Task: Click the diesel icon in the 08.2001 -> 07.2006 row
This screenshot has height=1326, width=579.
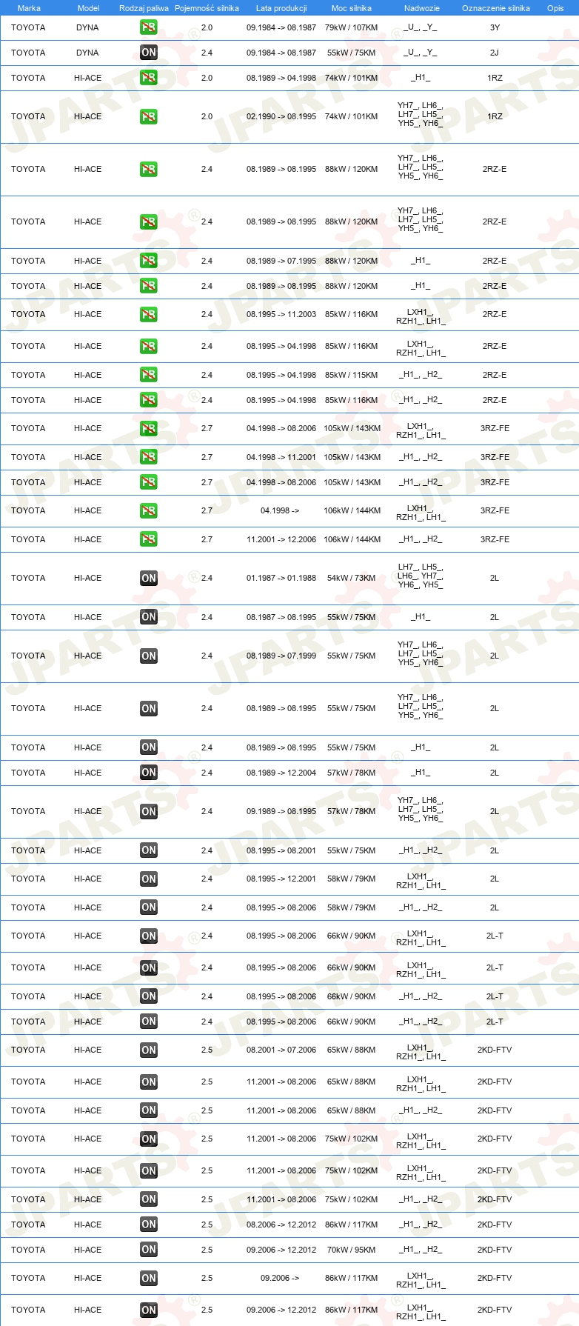Action: click(149, 1050)
